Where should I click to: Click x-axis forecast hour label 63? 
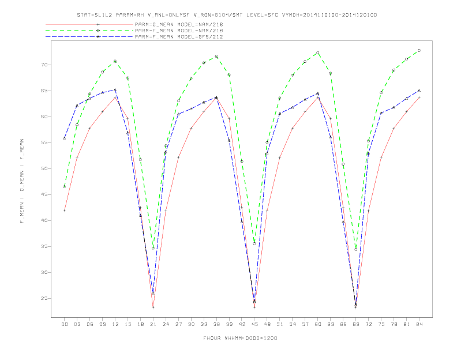coord(331,324)
